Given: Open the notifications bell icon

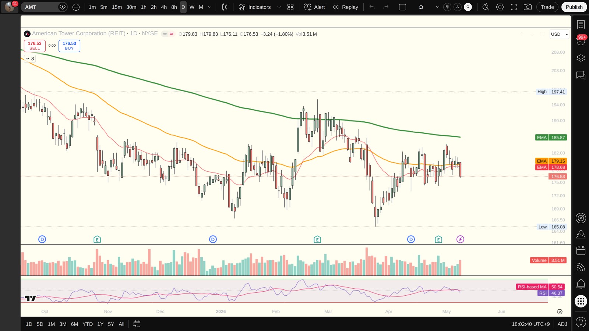Looking at the screenshot, I should click(581, 284).
